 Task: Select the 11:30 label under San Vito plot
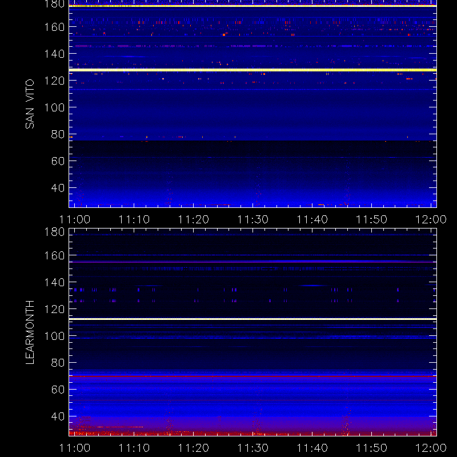pos(253,219)
